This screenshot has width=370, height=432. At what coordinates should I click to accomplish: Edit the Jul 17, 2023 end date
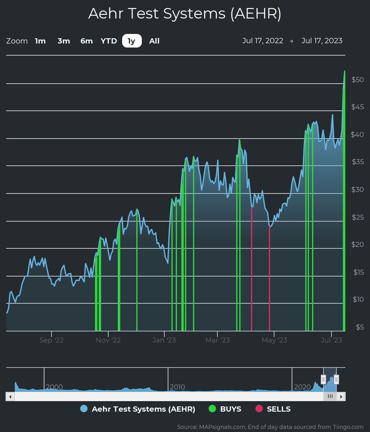(x=322, y=41)
